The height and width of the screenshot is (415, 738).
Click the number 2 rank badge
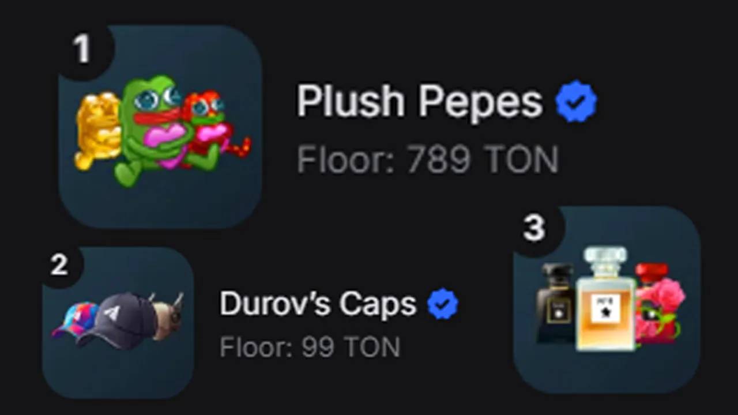click(59, 265)
